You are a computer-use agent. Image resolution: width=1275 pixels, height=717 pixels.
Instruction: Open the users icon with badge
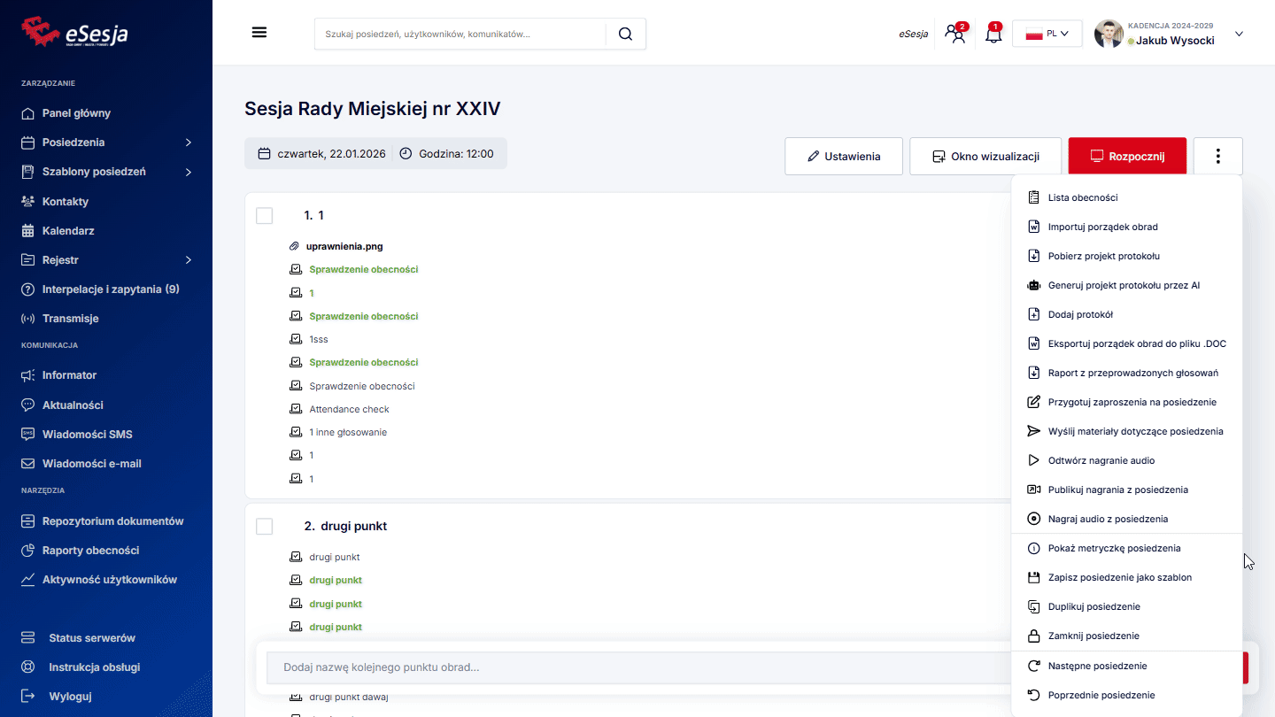955,35
